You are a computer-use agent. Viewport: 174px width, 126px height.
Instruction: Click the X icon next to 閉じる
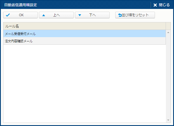point(155,5)
